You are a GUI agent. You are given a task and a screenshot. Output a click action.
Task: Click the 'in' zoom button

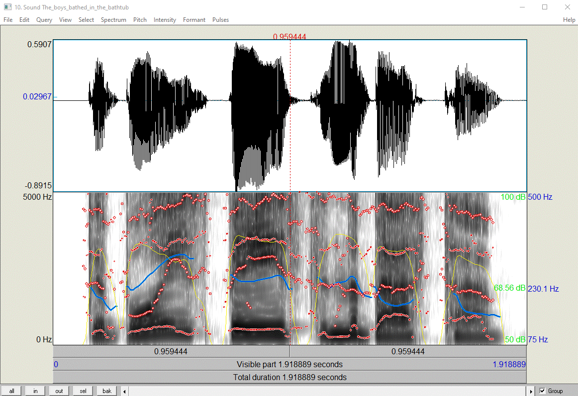(x=35, y=391)
